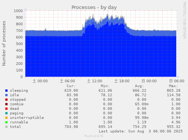Image resolution: width=188 pixels, height=140 pixels.
Task: Click the 'Max:' column header
Action: coord(173,86)
